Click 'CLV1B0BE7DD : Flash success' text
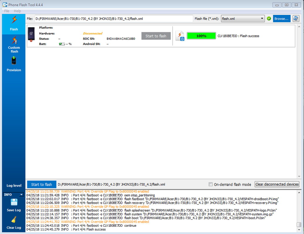Viewport: 304px width, 234px height. point(238,36)
